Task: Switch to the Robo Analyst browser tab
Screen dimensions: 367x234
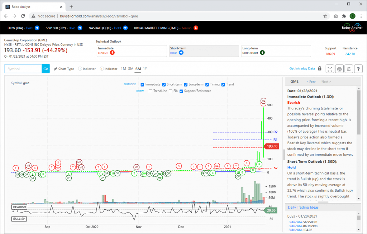Action: (x=34, y=7)
